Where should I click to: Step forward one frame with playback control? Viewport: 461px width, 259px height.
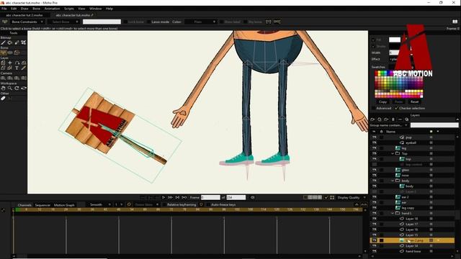coord(170,197)
